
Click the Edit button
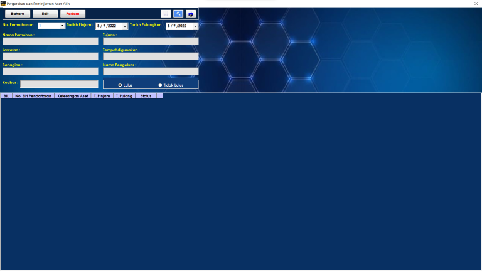(45, 14)
